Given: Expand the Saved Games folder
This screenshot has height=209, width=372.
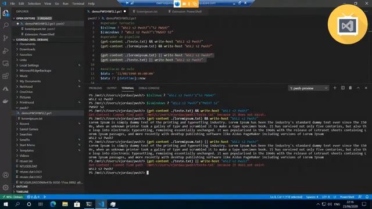Looking at the screenshot, I should click(28, 129).
